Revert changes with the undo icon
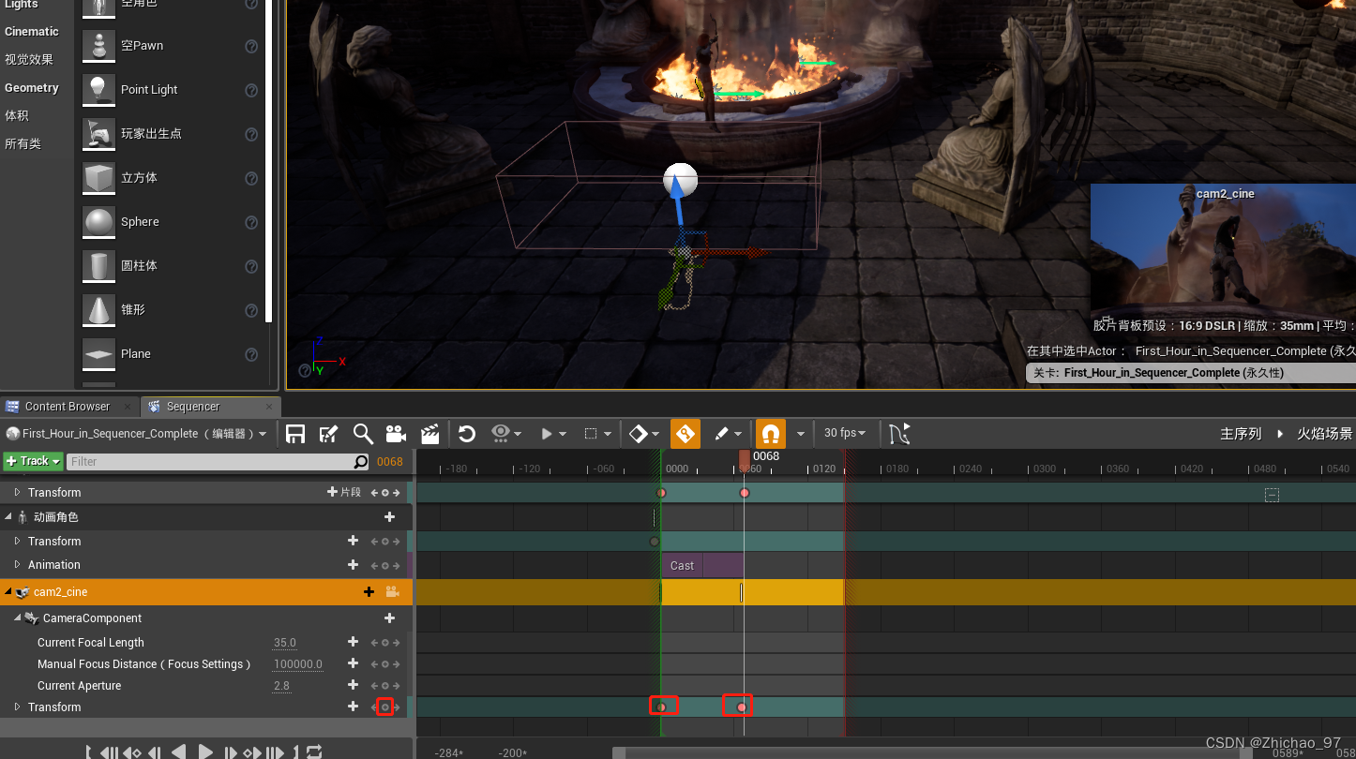 tap(466, 433)
